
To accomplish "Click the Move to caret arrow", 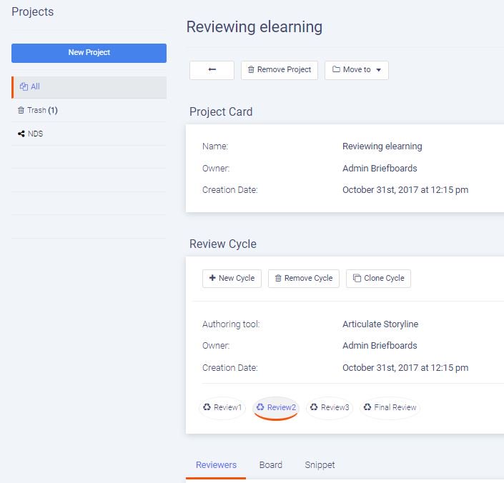I will [x=379, y=70].
